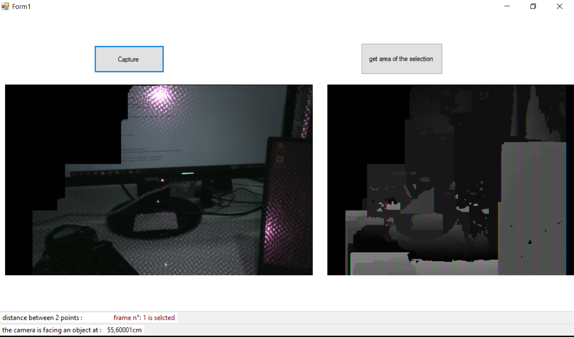The width and height of the screenshot is (574, 337).
Task: Click the distance between 2 points status label
Action: (x=43, y=317)
